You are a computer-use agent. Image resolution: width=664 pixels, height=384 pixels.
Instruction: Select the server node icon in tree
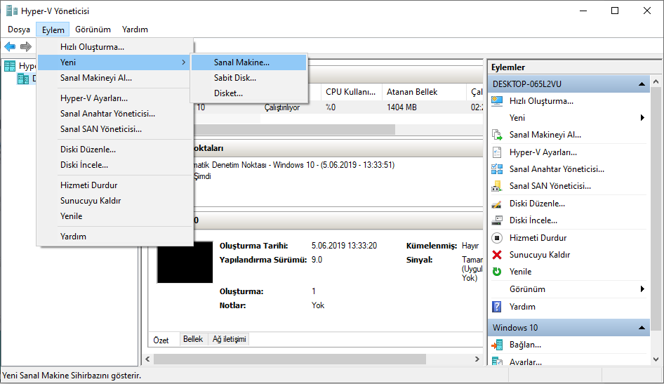(x=23, y=79)
